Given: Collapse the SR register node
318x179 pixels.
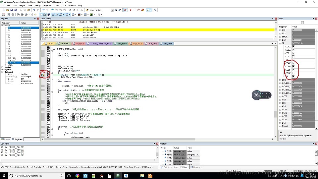Looking at the screenshot, I should [280, 43].
